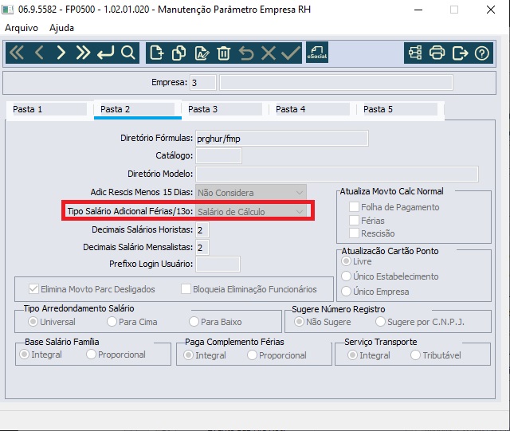This screenshot has height=431, width=510.
Task: Select Tributável under Serviço Transporte
Action: click(x=415, y=355)
